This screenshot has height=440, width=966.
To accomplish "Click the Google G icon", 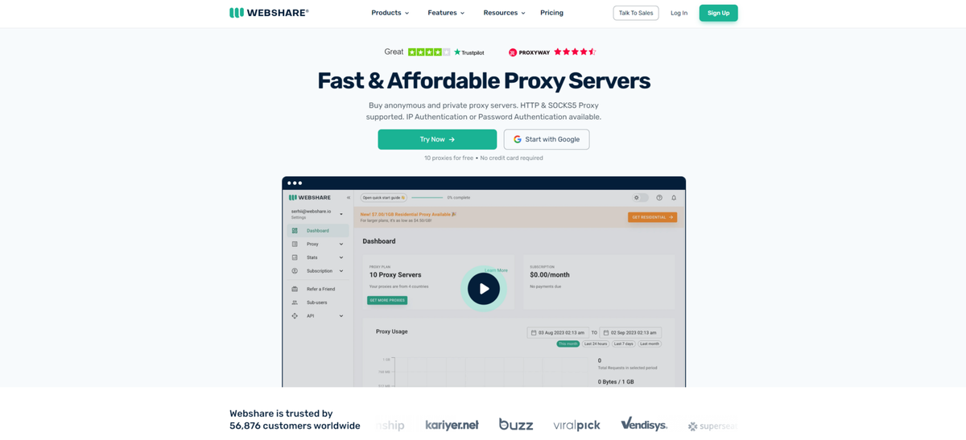I will tap(518, 139).
